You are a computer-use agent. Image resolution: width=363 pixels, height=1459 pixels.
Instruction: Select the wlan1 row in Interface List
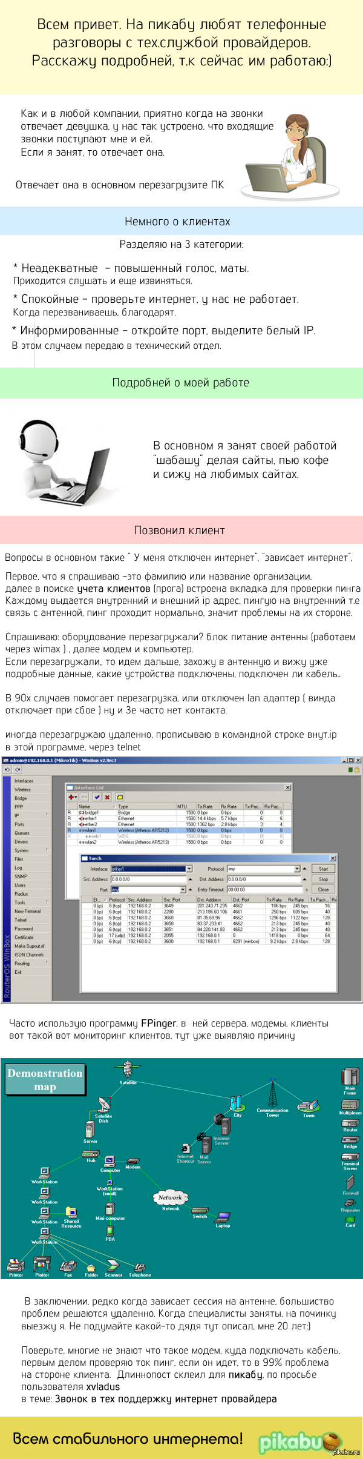point(179,830)
